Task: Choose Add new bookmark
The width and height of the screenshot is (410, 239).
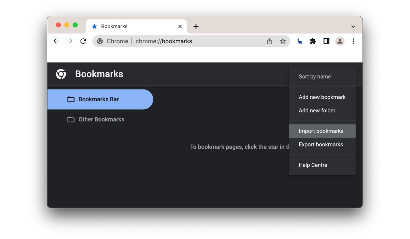Action: [x=322, y=97]
